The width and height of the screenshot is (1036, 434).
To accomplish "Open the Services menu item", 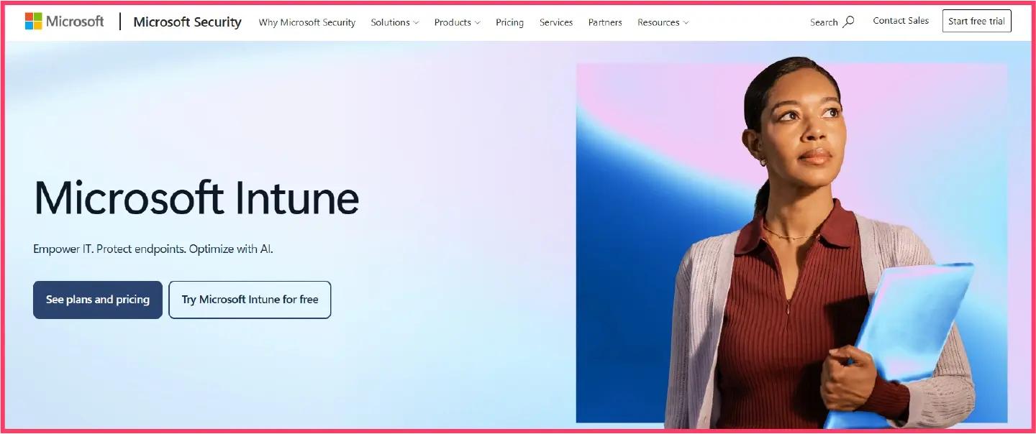I will point(556,22).
